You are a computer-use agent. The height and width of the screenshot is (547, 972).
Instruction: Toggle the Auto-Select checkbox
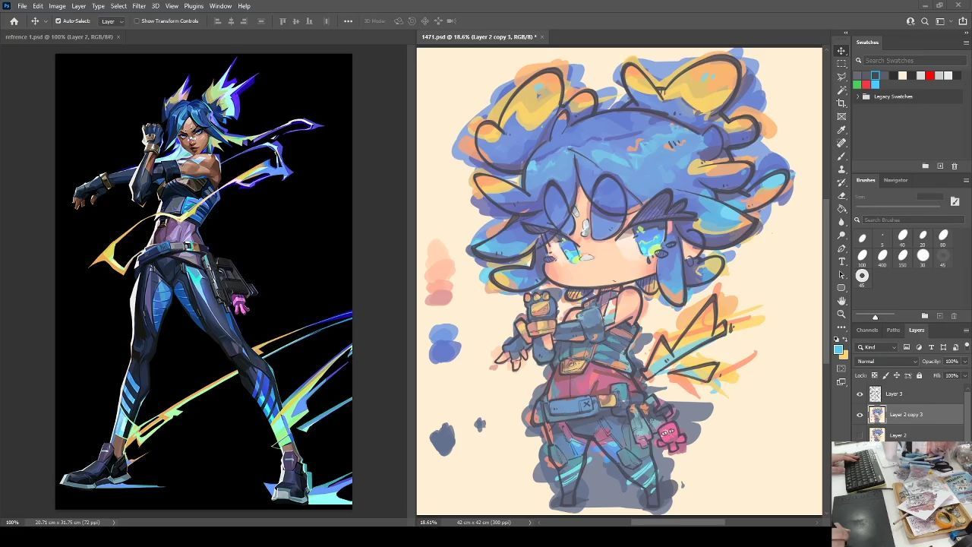(58, 21)
